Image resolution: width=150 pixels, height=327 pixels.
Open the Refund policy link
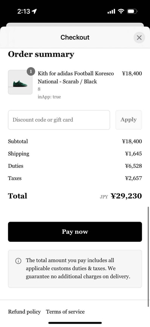(24, 312)
